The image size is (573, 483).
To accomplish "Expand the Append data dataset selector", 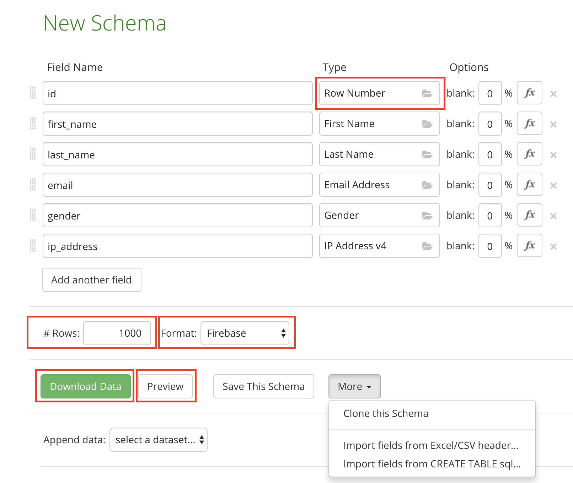I will (159, 440).
